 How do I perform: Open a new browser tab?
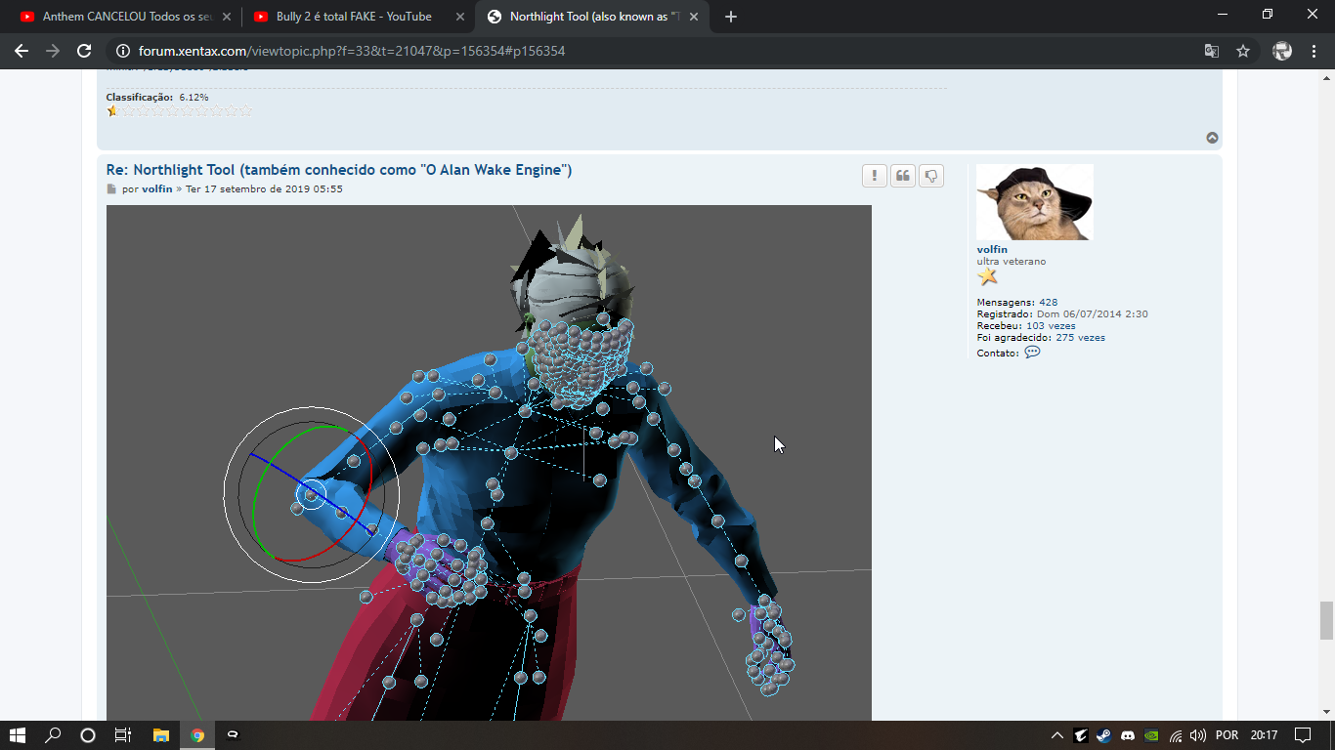tap(731, 17)
